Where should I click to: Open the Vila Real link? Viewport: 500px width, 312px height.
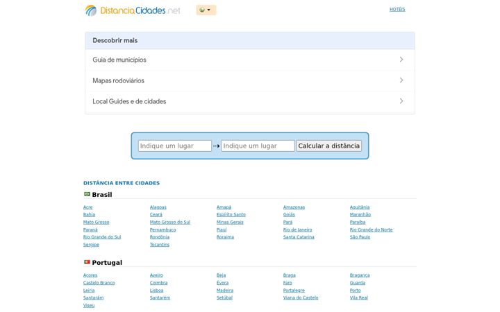[x=359, y=298]
